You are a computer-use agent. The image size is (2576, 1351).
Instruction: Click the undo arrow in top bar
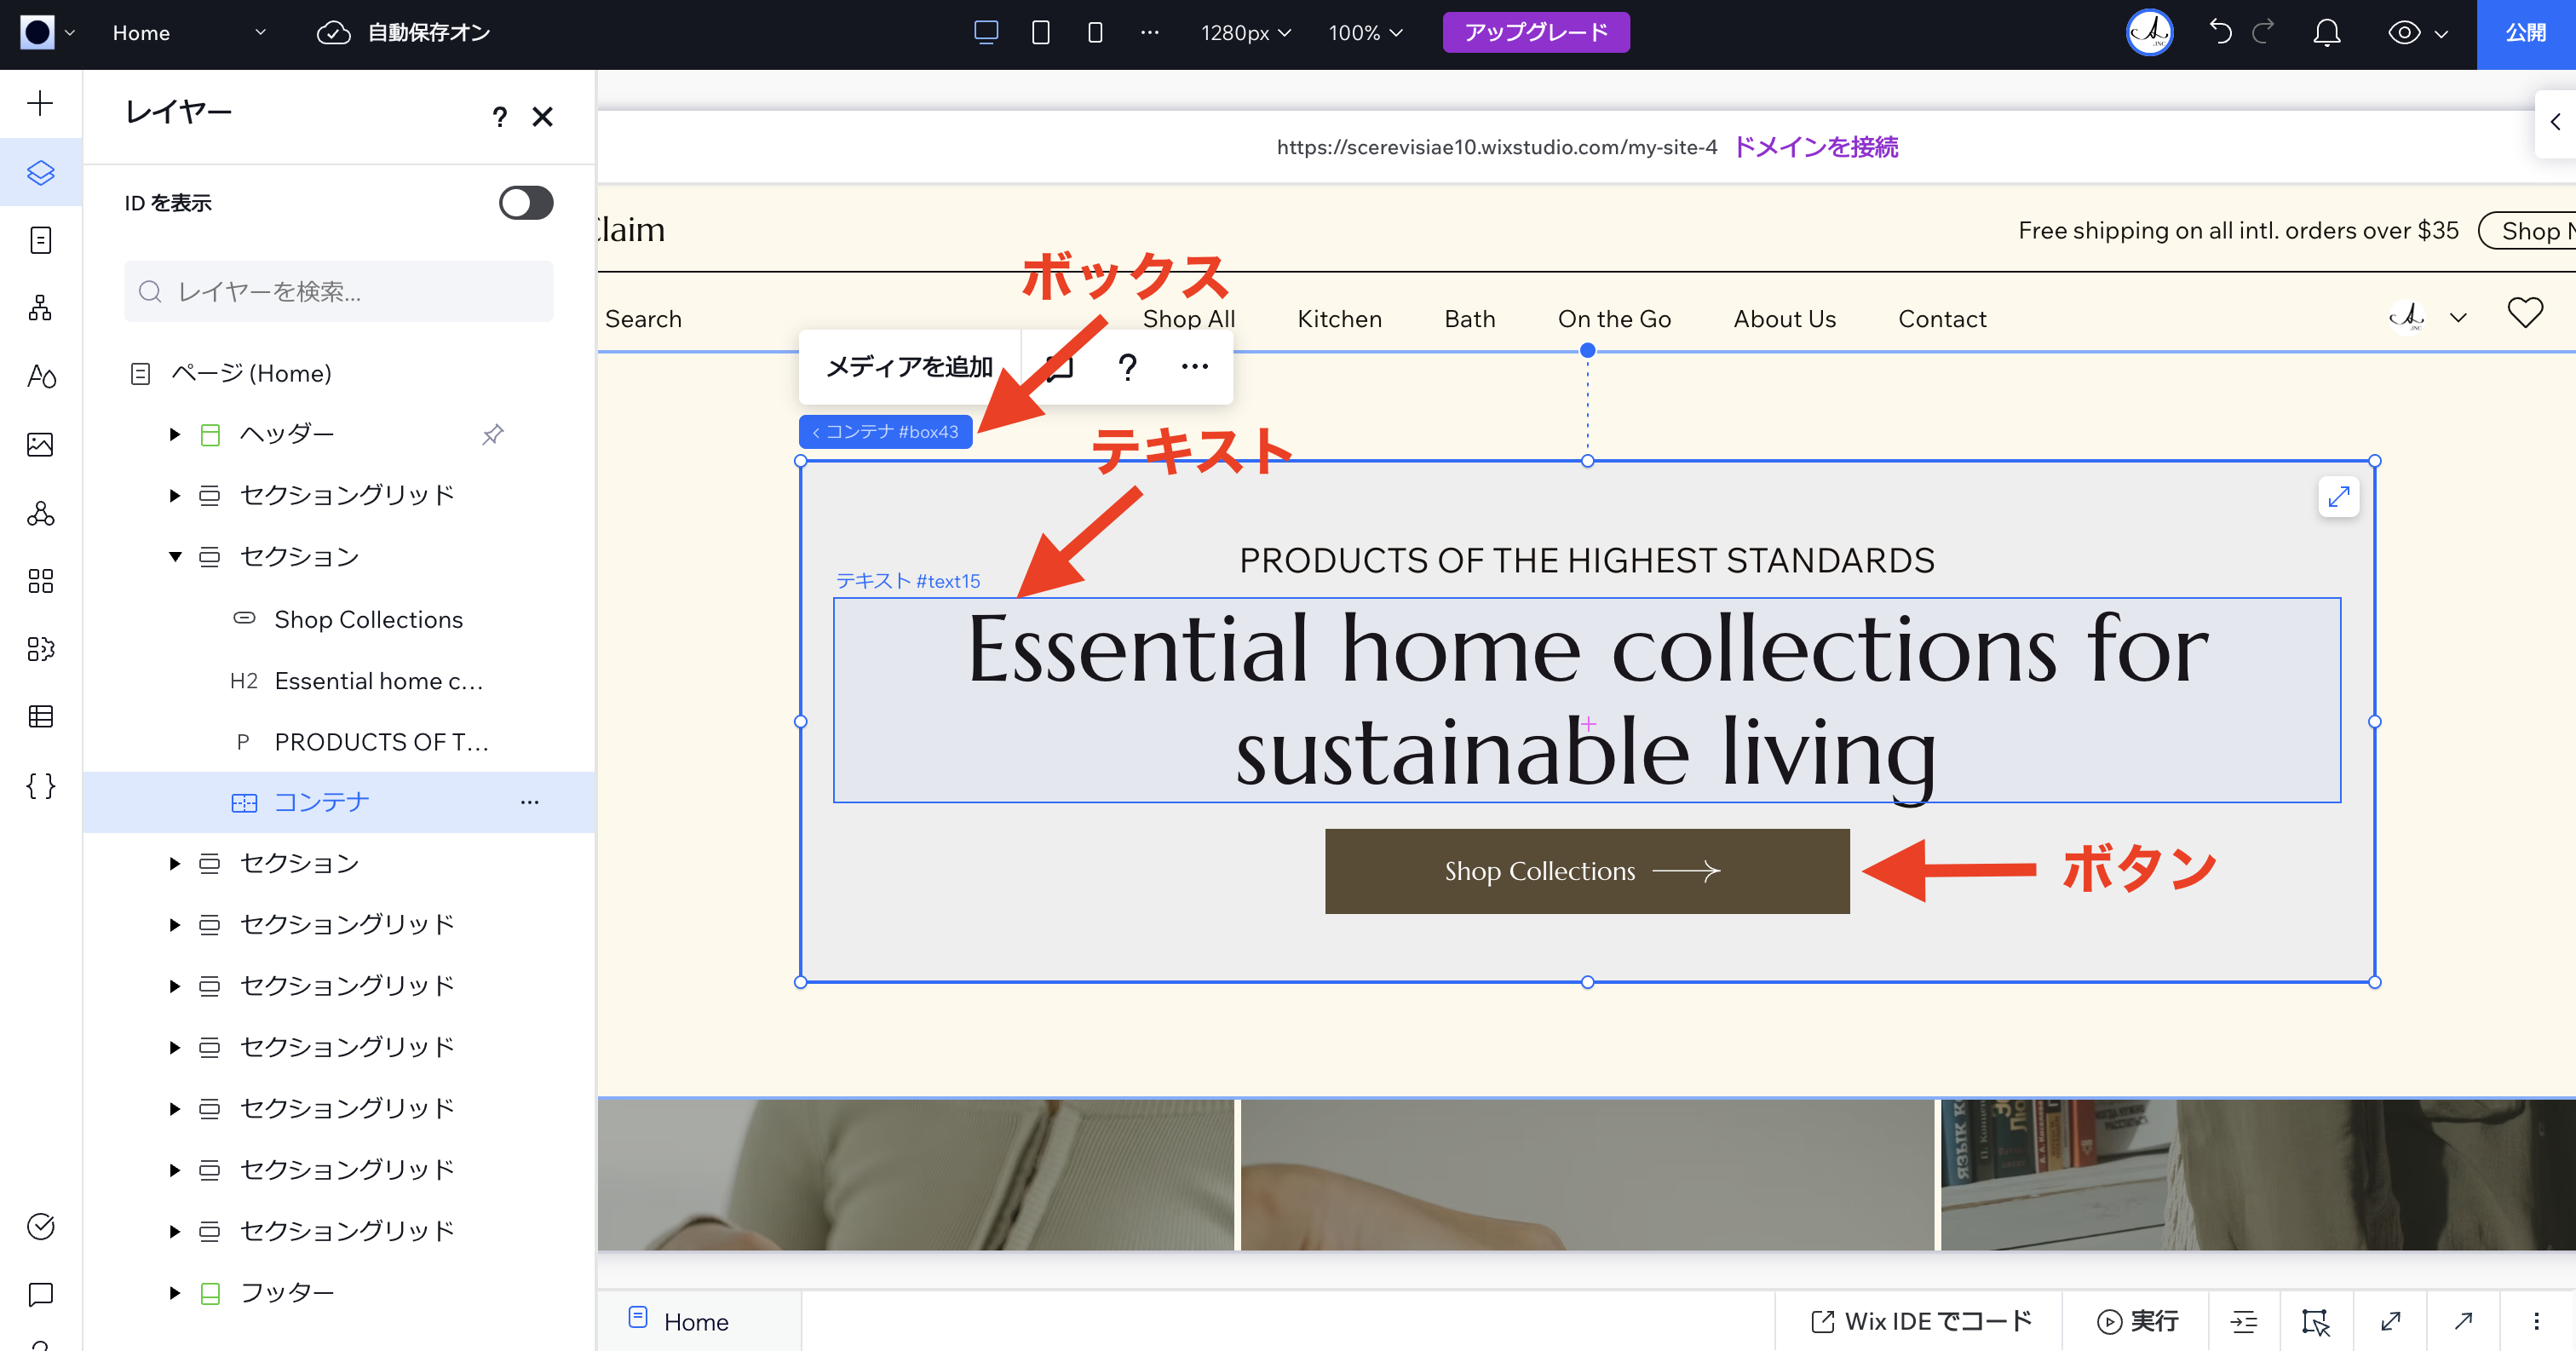(2221, 32)
